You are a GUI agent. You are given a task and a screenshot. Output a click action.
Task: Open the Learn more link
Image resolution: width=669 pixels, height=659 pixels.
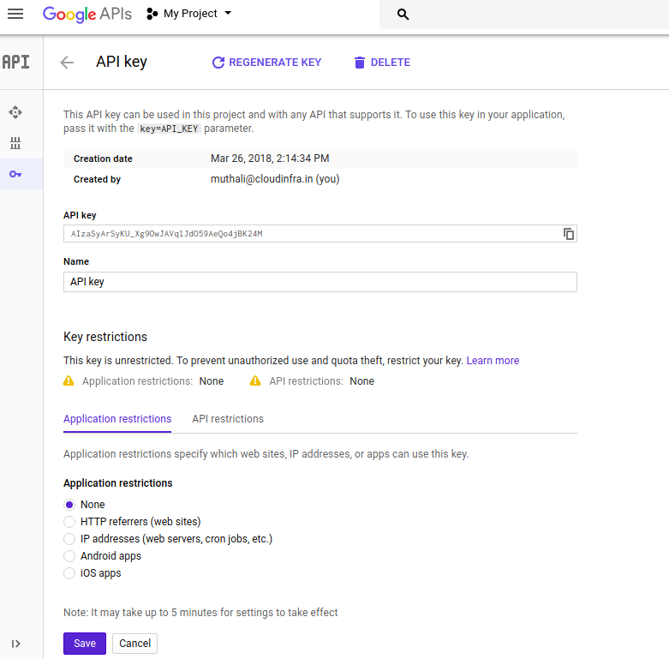tap(493, 361)
